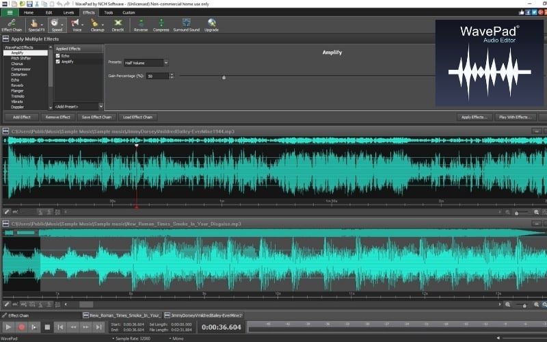
Task: Open the Sample Rate 32000 status dropdown
Action: tap(131, 339)
